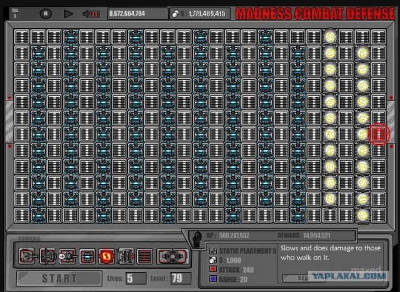
Task: Click the Lives counter showing 5
Action: pyautogui.click(x=136, y=278)
